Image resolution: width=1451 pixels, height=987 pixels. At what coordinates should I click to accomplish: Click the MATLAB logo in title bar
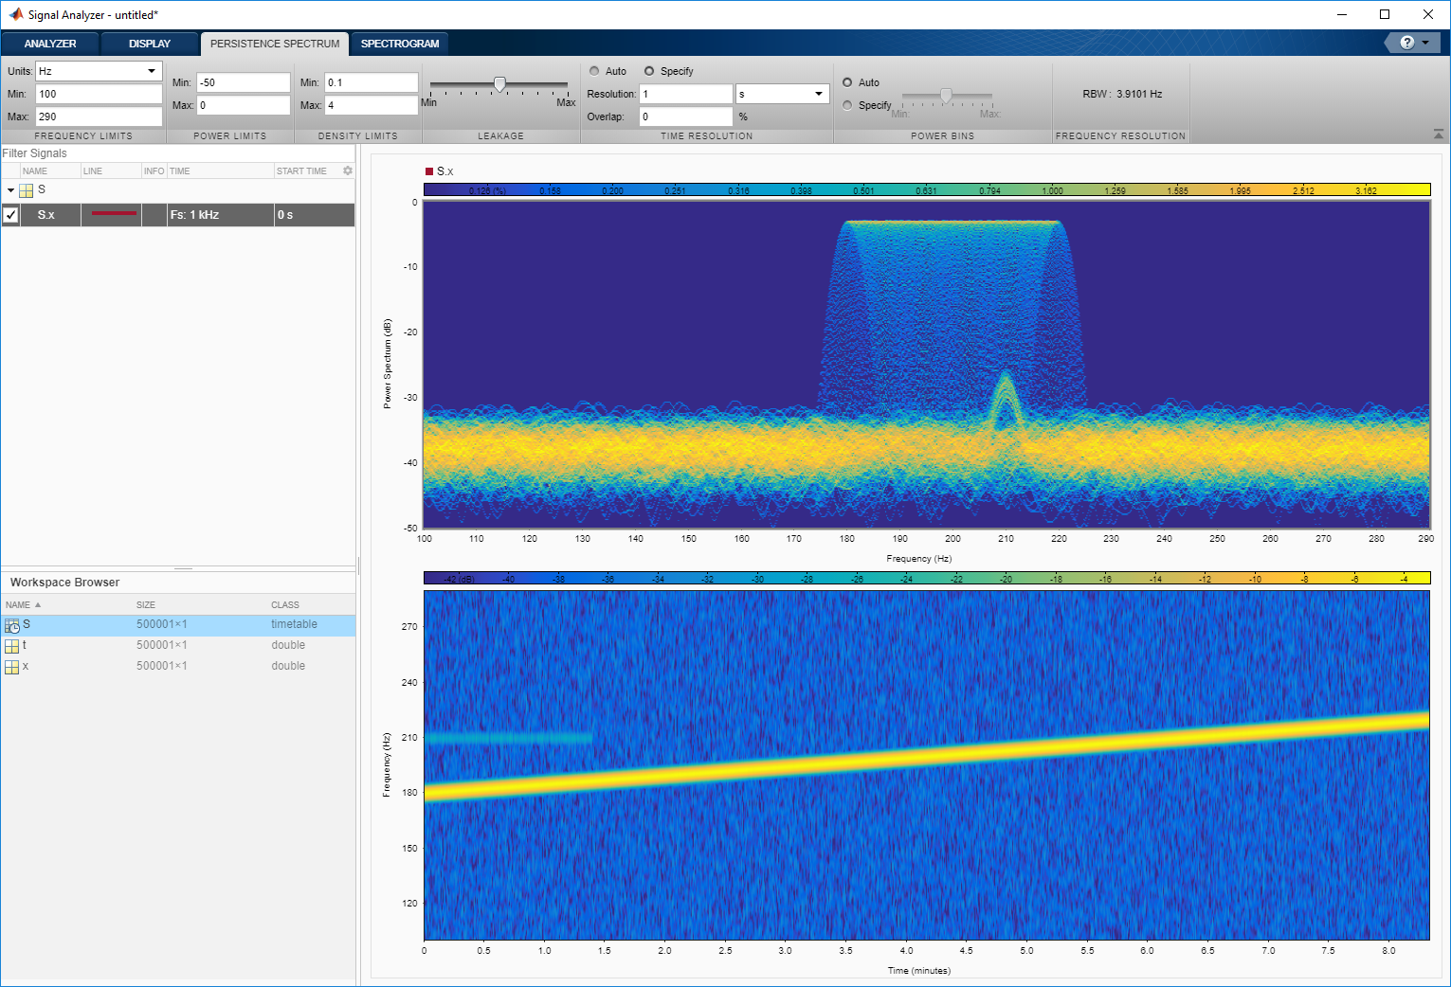tap(15, 14)
